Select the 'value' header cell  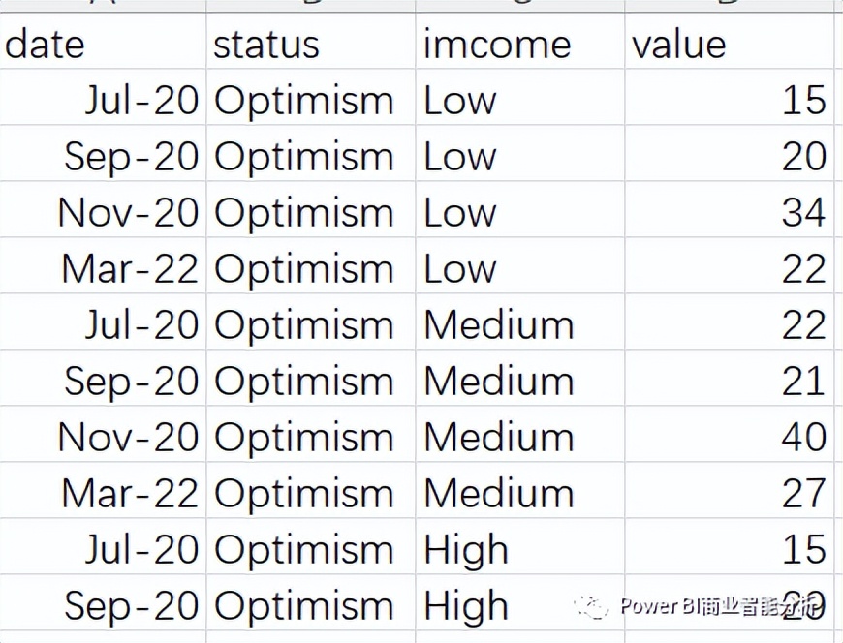[730, 42]
